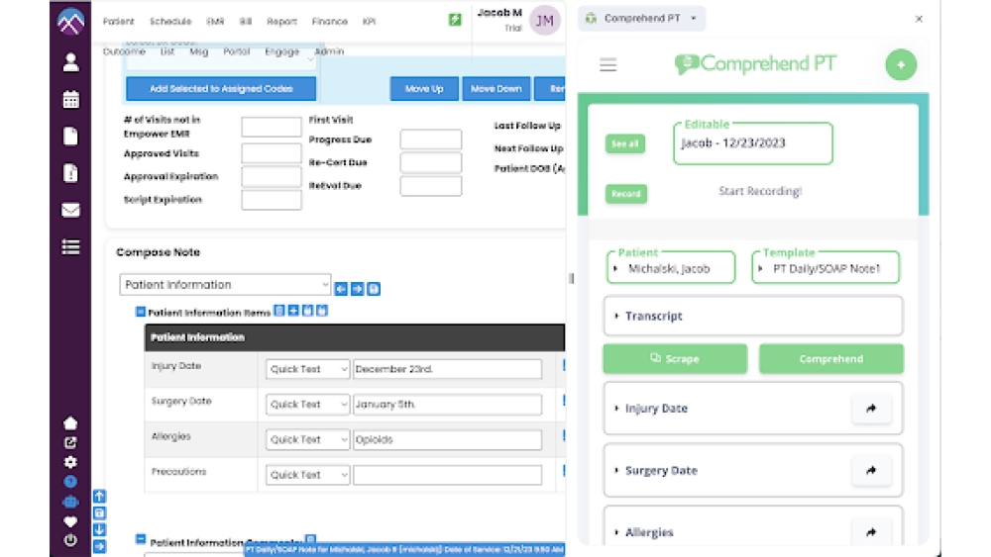Click the Move Up button
The width and height of the screenshot is (991, 557).
coord(423,89)
